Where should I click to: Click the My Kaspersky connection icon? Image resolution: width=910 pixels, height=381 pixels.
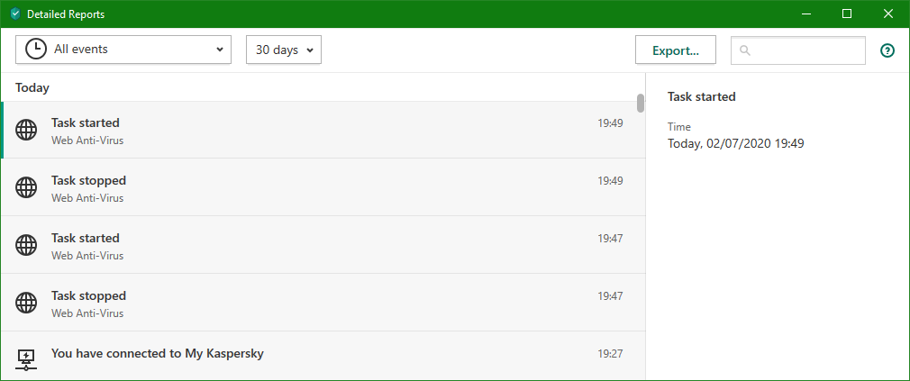(x=27, y=359)
